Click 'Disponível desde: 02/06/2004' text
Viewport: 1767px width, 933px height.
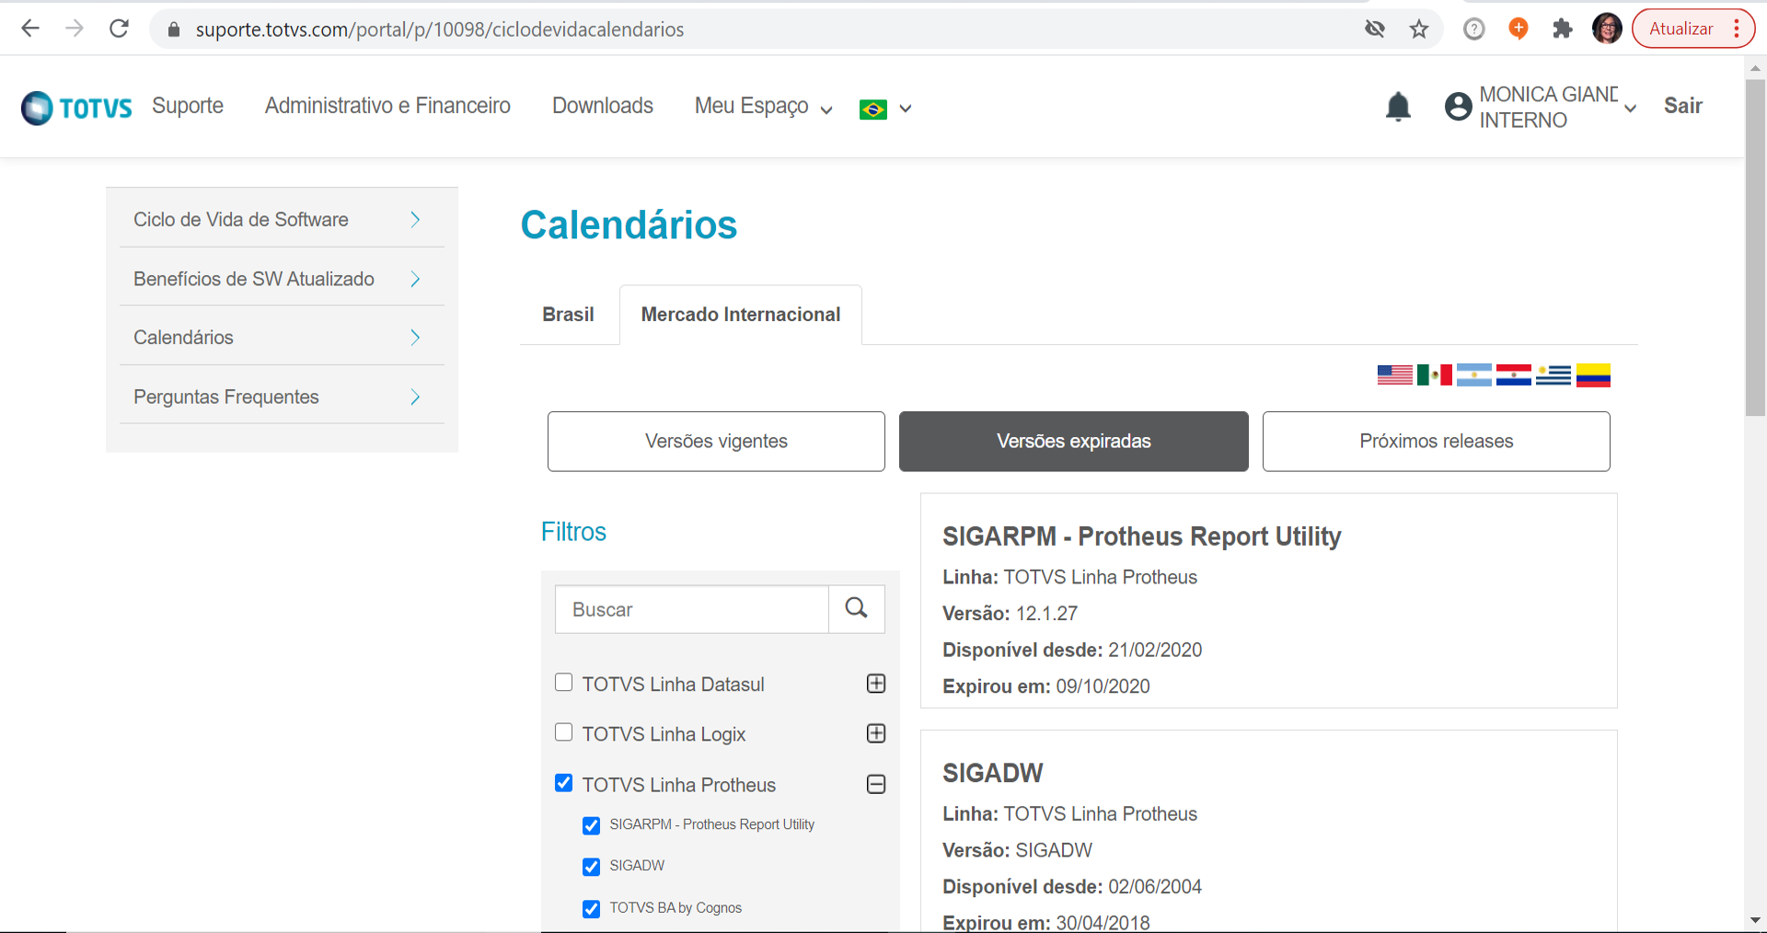coord(1072,887)
